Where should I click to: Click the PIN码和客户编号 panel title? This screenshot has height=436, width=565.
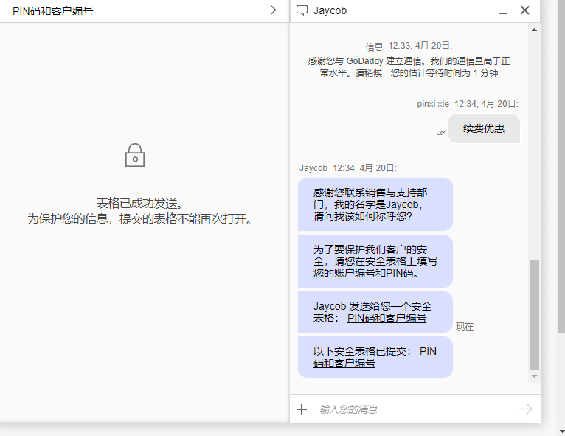53,11
